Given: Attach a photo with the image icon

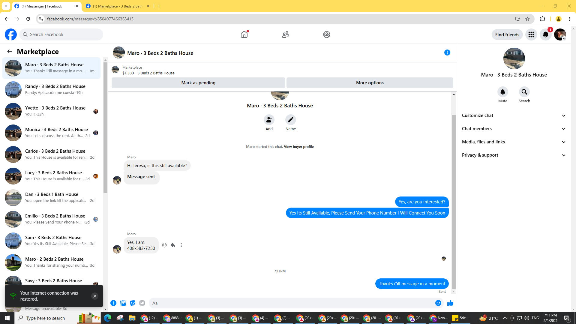Looking at the screenshot, I should click(x=123, y=303).
